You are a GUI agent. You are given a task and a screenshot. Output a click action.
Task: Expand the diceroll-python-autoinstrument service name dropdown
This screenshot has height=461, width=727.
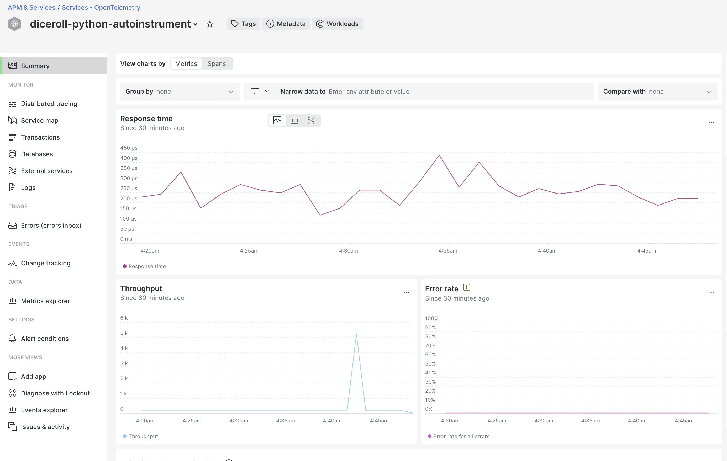click(195, 24)
